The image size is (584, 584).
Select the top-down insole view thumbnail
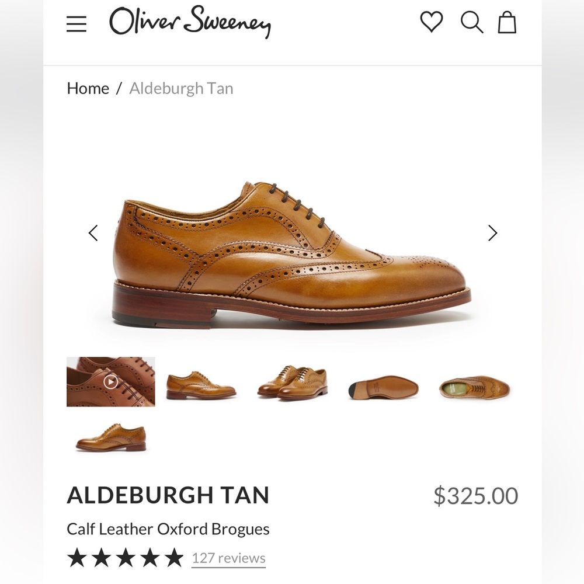(474, 382)
